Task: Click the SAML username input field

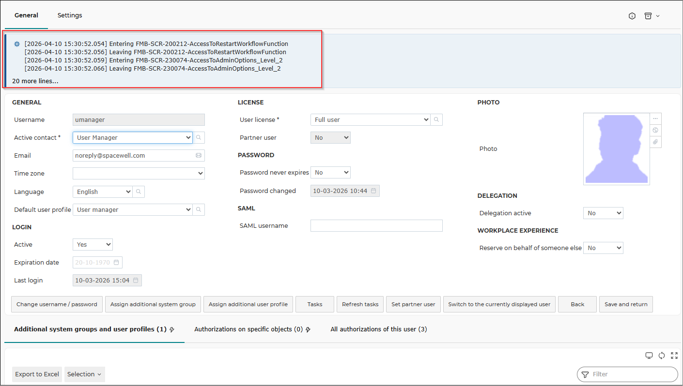Action: click(x=376, y=225)
